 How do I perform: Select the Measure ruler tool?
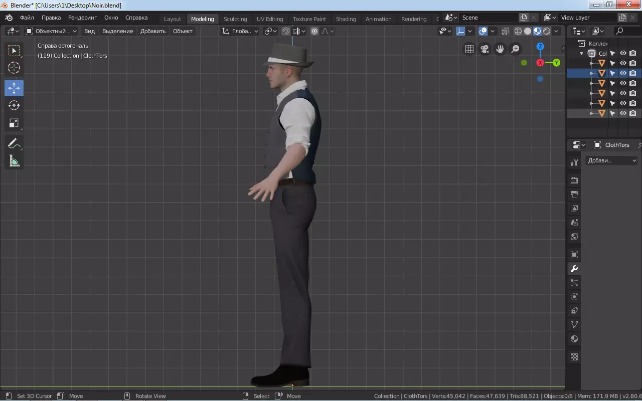tap(14, 161)
